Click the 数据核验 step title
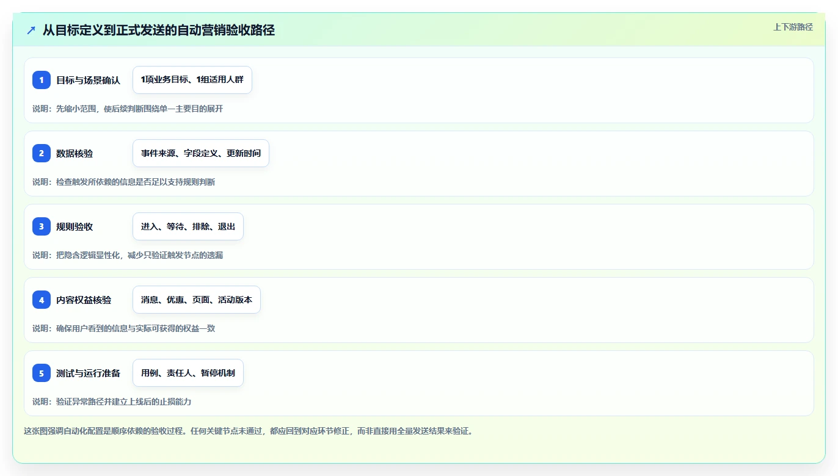 pyautogui.click(x=75, y=153)
